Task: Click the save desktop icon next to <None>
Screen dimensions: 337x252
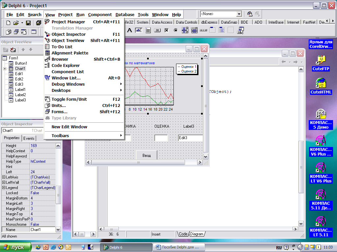Action: tap(249, 14)
